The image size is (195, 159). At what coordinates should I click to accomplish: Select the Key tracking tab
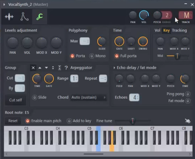[x=167, y=30]
